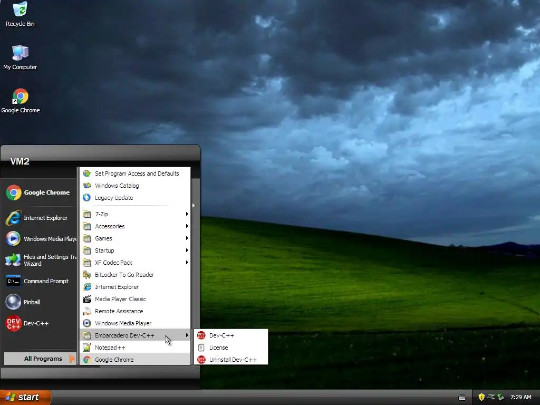Click the 7:29 AM taskbar clock
The image size is (540, 405).
[x=520, y=398]
